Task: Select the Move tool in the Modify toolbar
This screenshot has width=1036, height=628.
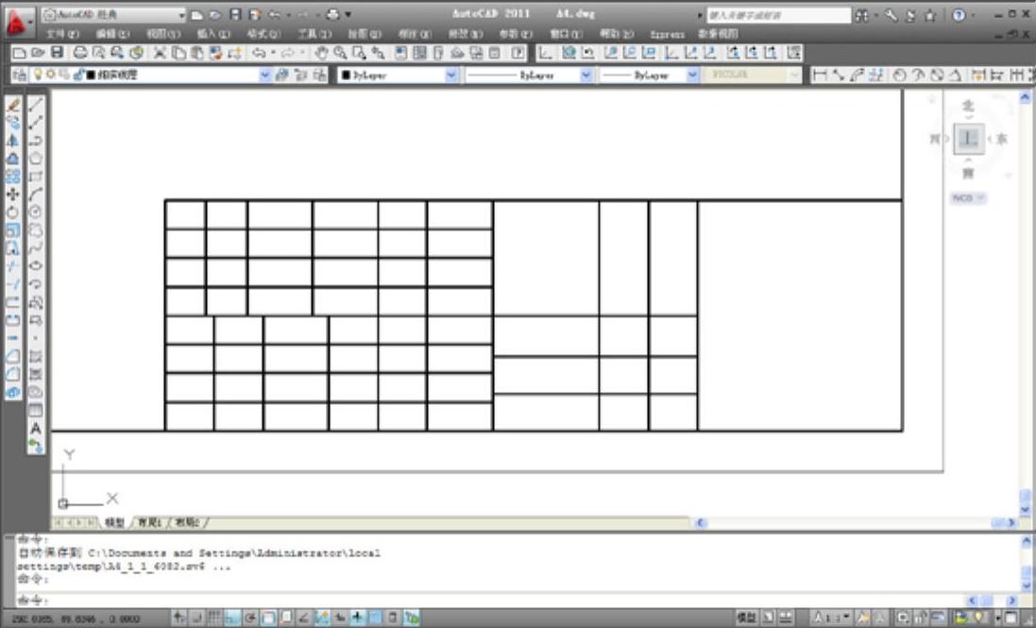Action: click(13, 194)
